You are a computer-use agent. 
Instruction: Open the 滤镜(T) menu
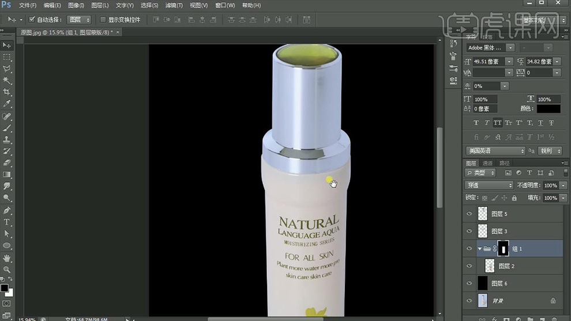(174, 5)
